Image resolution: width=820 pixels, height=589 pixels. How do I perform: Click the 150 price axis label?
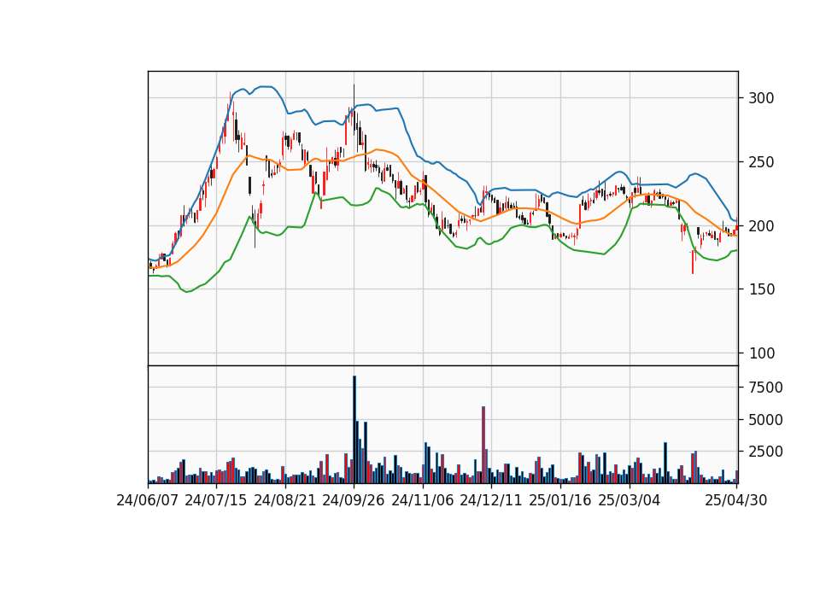(x=761, y=289)
